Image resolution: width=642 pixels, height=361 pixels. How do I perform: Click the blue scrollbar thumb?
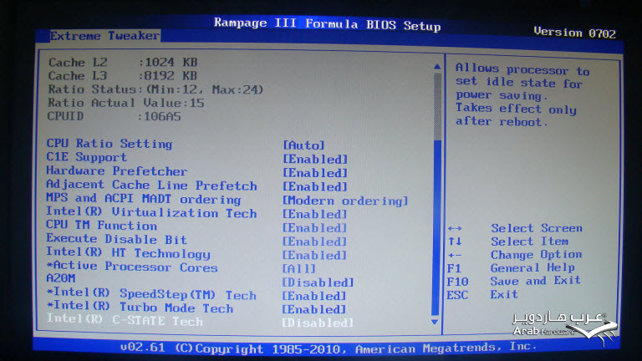(436, 228)
